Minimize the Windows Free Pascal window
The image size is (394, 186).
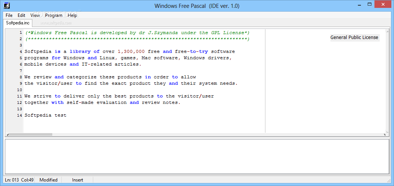pos(359,4)
